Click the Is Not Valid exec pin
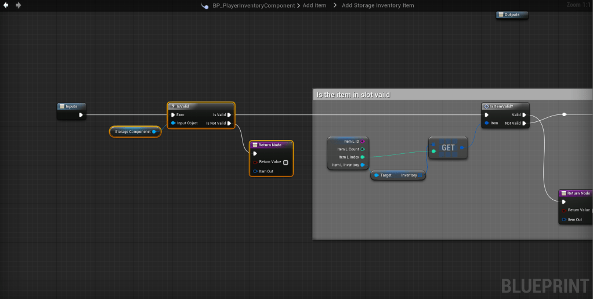The width and height of the screenshot is (593, 299). tap(230, 123)
